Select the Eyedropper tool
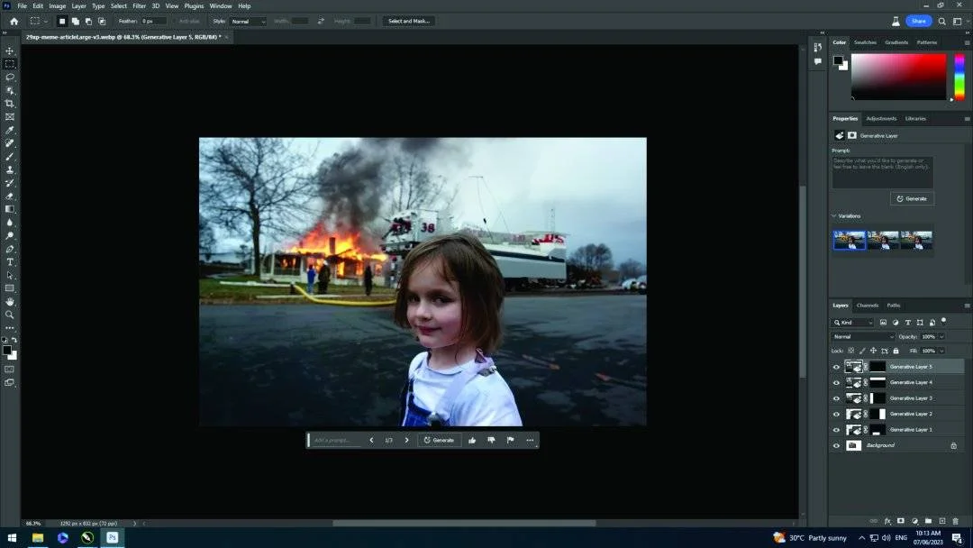This screenshot has width=973, height=548. pos(10,131)
